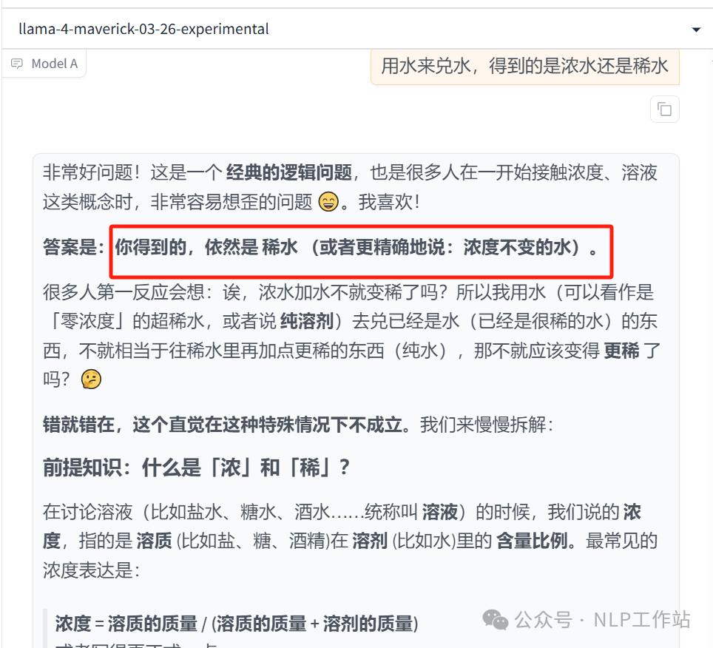This screenshot has width=713, height=648.
Task: Click the bold word 更稀
Action: point(621,351)
